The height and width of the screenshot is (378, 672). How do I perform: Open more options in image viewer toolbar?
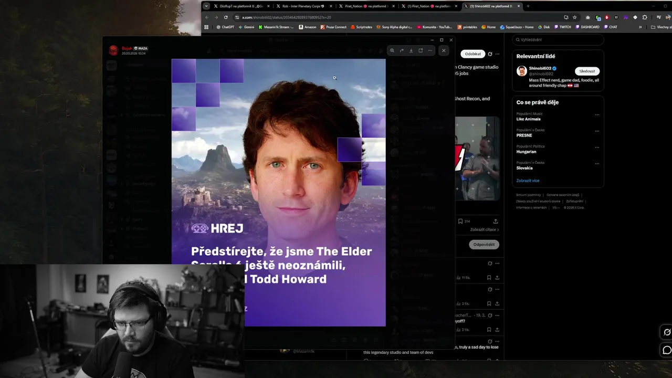(430, 50)
